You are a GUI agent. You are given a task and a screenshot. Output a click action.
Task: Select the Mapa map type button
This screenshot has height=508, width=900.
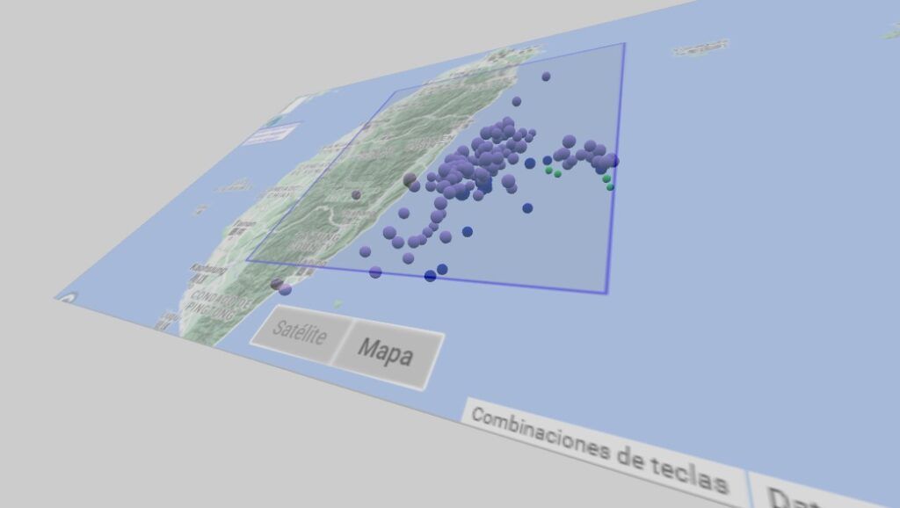pyautogui.click(x=387, y=353)
